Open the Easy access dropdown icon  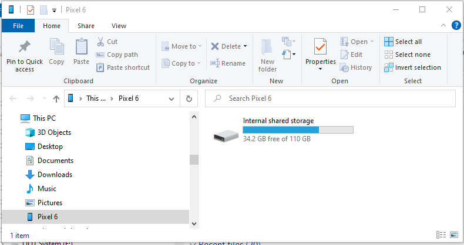point(288,55)
